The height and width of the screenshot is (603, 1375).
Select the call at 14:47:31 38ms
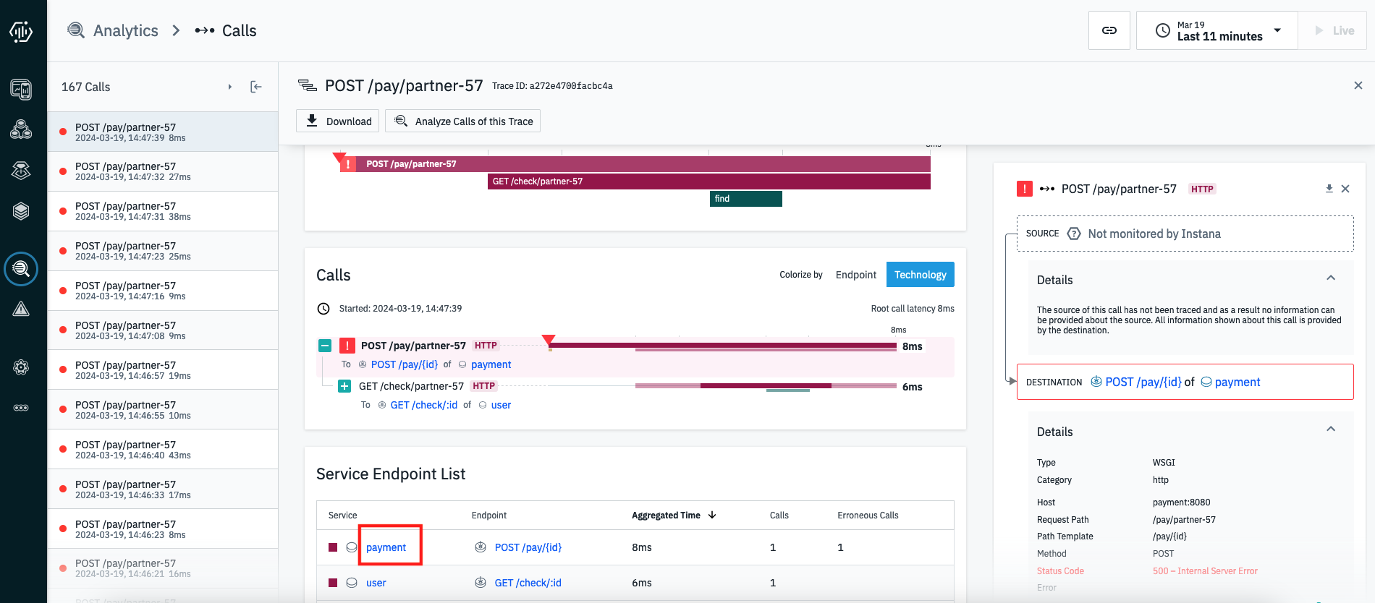click(x=163, y=211)
